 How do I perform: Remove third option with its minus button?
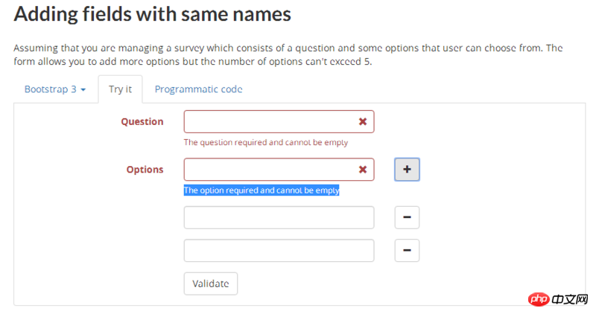[407, 251]
